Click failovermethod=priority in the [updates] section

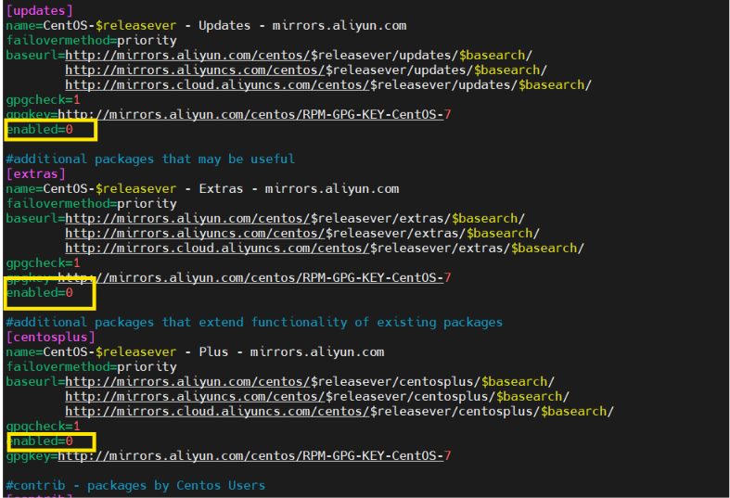point(91,41)
